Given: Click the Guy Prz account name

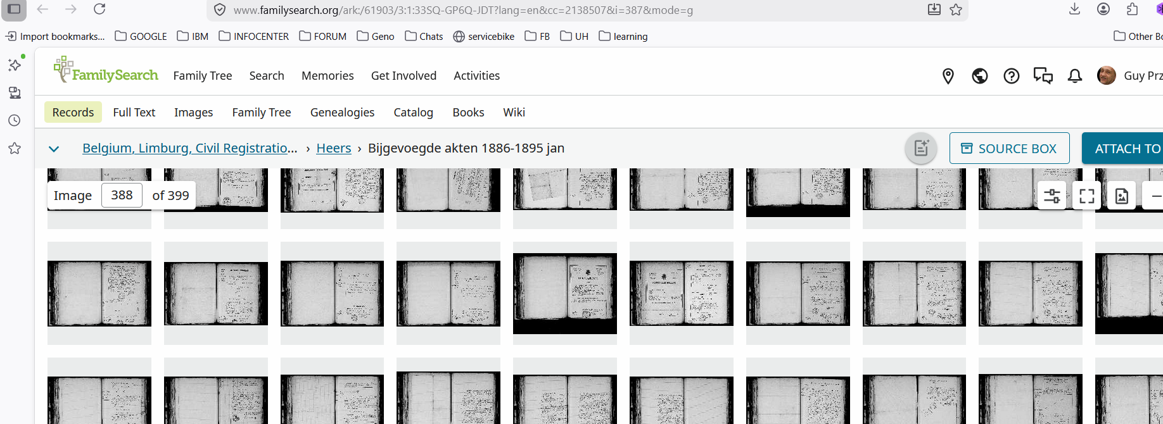Looking at the screenshot, I should pos(1143,75).
